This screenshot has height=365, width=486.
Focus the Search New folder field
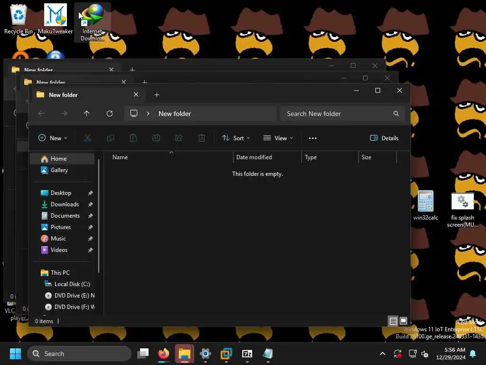343,114
